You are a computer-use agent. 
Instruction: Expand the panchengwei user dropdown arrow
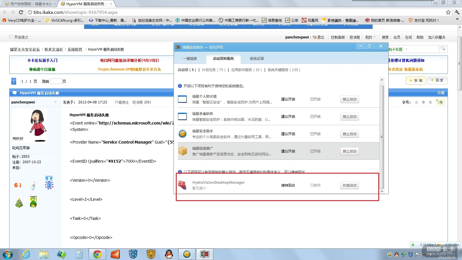click(55, 102)
